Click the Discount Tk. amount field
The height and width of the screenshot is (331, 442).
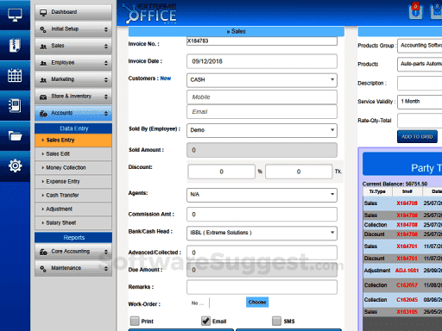pos(299,172)
